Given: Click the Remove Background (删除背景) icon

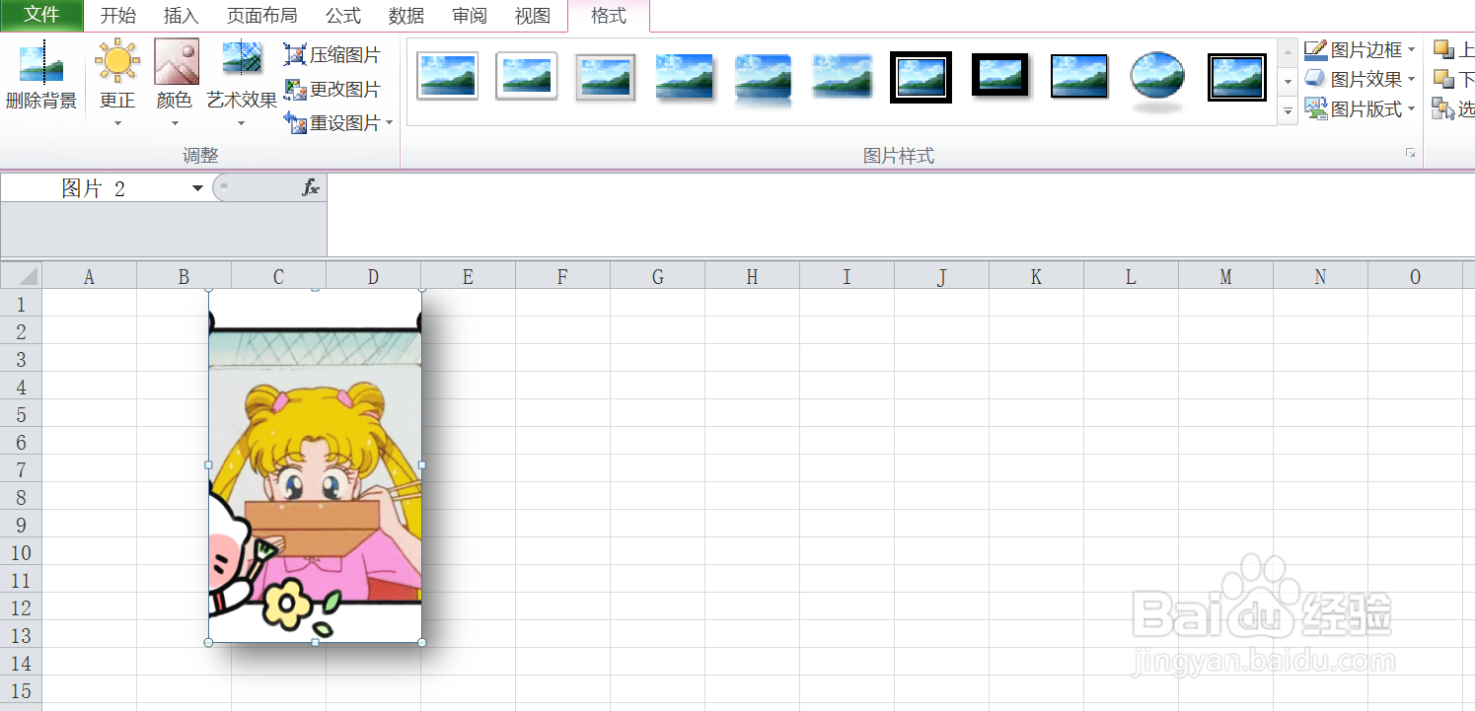Looking at the screenshot, I should click(41, 62).
